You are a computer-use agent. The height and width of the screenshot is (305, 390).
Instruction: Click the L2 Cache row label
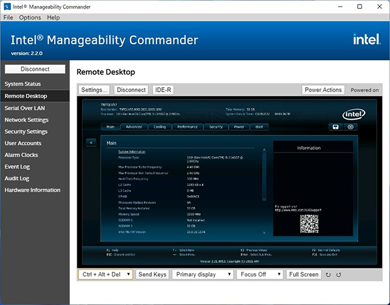pyautogui.click(x=125, y=185)
